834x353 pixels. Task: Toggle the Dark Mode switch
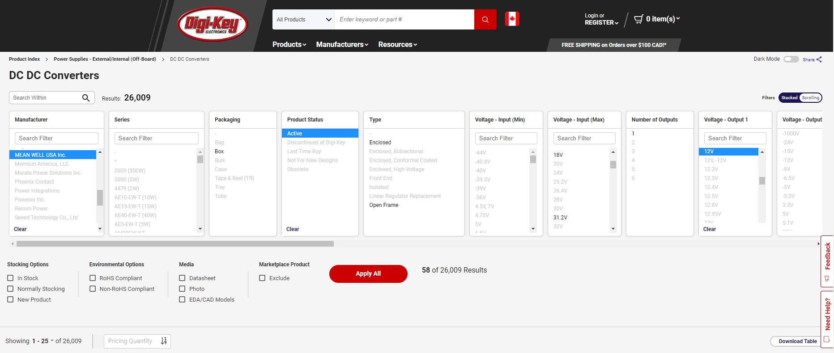tap(791, 59)
